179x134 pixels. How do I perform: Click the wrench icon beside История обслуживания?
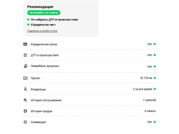tap(25, 100)
